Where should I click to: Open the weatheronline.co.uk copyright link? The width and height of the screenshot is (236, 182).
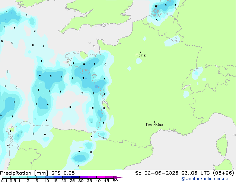[205, 179]
